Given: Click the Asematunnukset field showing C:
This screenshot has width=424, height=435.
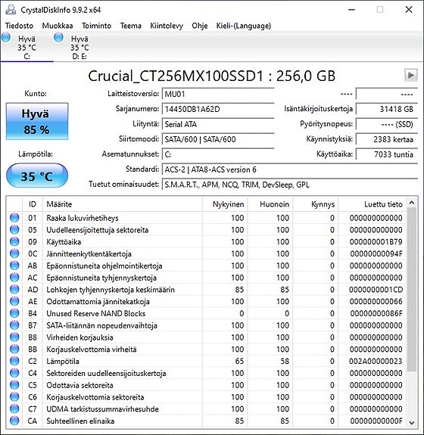Looking at the screenshot, I should point(218,154).
